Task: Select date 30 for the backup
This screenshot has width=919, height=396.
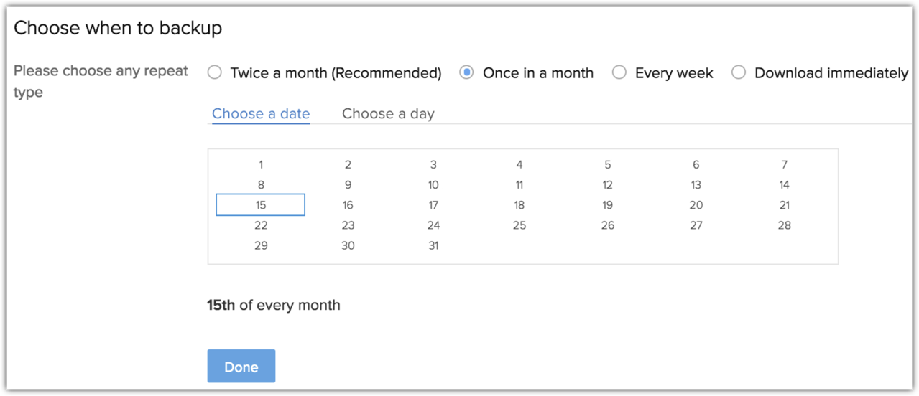Action: click(348, 245)
